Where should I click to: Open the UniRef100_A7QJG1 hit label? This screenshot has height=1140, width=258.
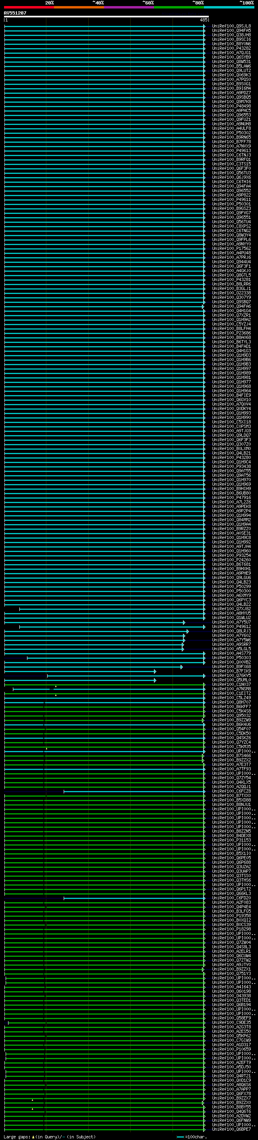click(231, 53)
